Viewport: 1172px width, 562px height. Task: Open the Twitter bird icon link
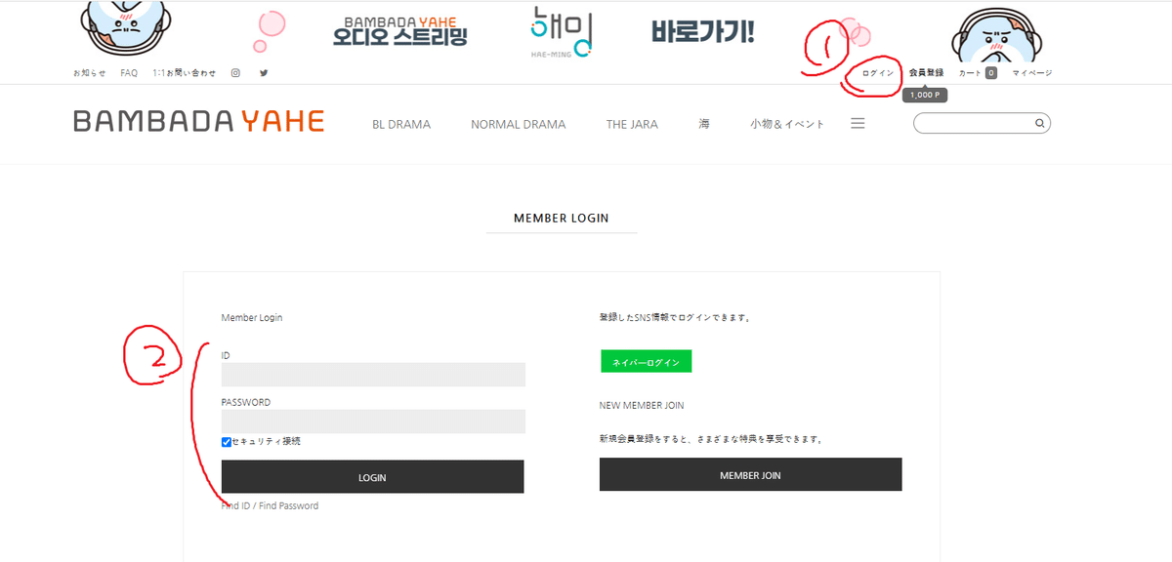(x=264, y=73)
